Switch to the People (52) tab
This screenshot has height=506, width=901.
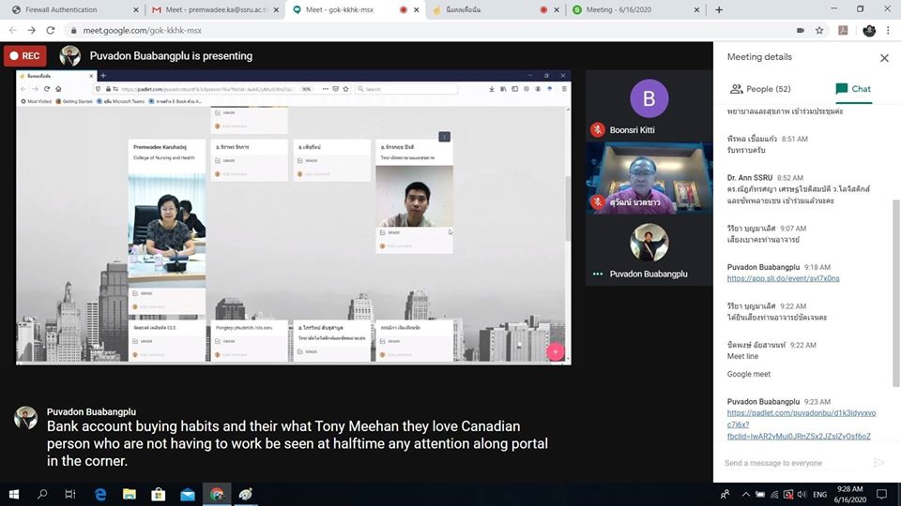coord(759,89)
